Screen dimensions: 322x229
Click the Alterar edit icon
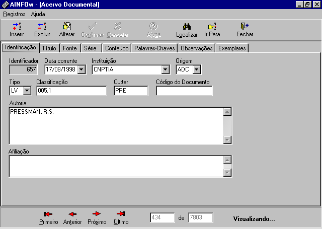tap(67, 26)
